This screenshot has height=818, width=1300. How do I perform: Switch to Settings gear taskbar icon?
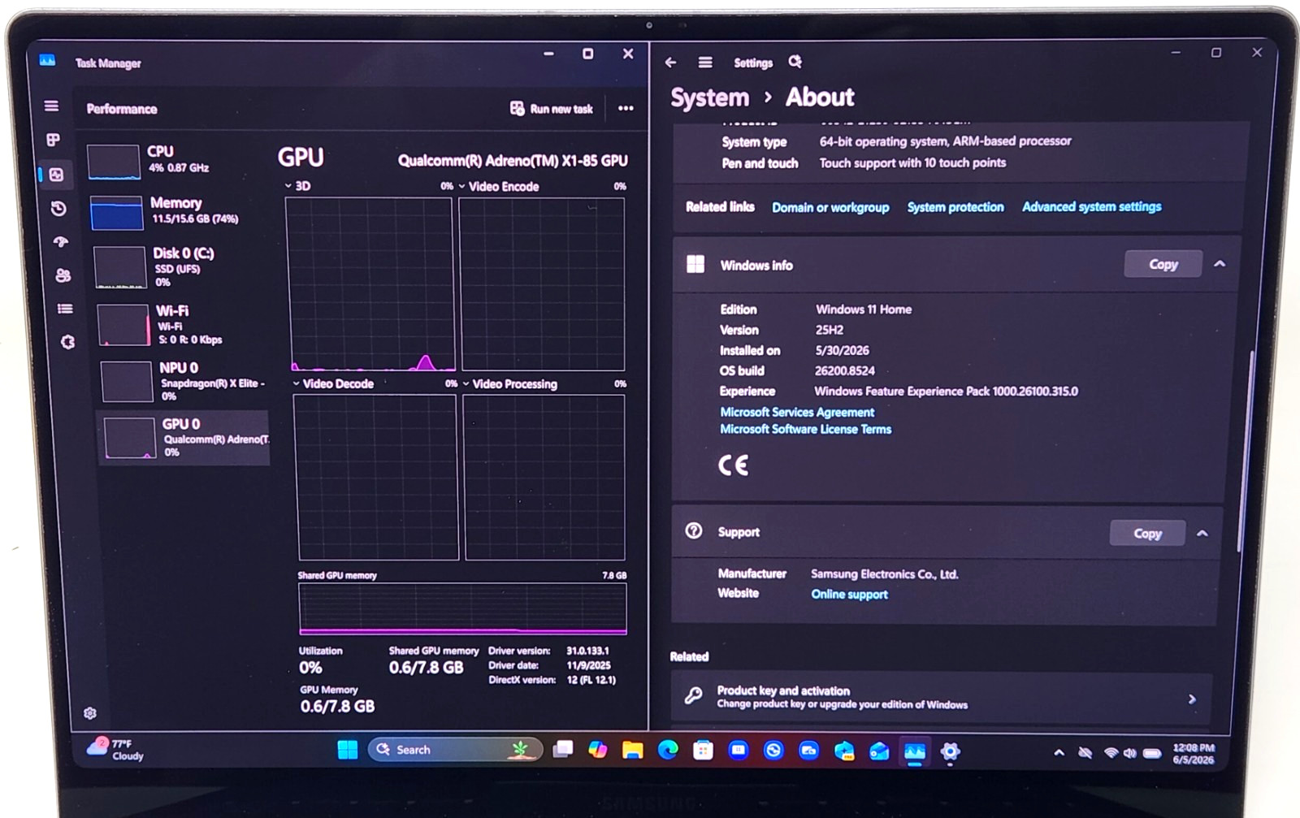tap(950, 752)
